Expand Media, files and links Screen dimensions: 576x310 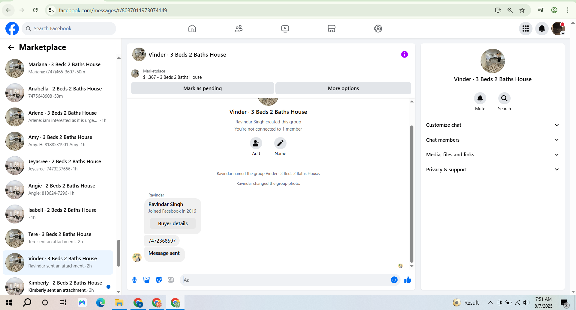(x=493, y=155)
